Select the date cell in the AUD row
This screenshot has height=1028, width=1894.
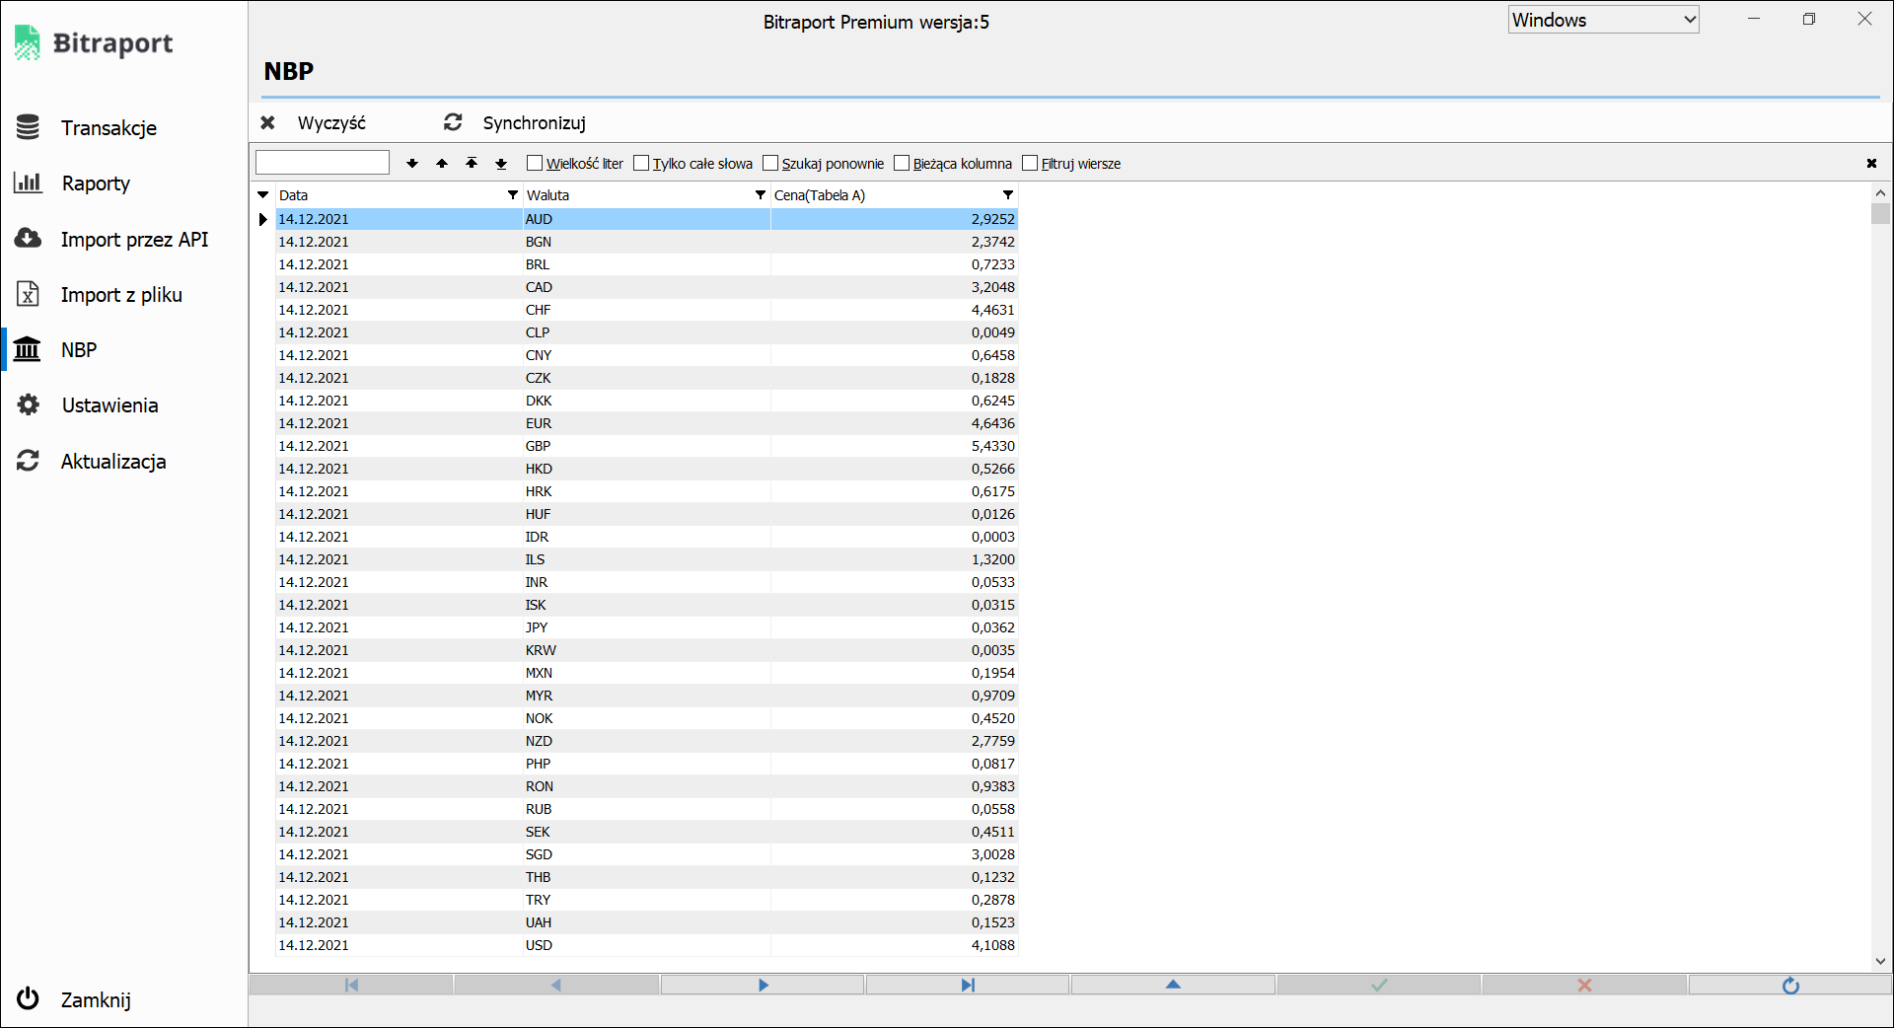click(x=399, y=219)
